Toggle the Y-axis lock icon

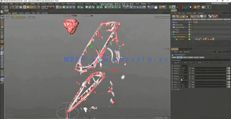[28, 7]
